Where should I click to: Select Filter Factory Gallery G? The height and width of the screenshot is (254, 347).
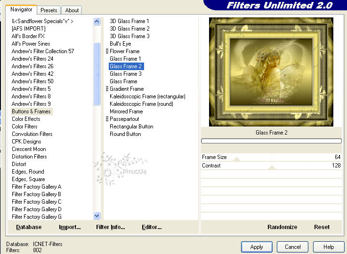(37, 217)
